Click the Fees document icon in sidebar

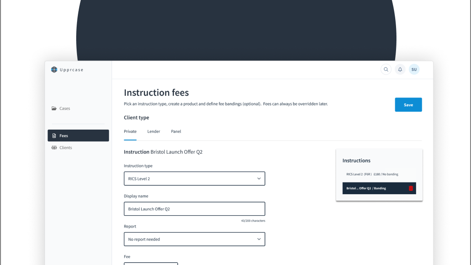(x=54, y=136)
